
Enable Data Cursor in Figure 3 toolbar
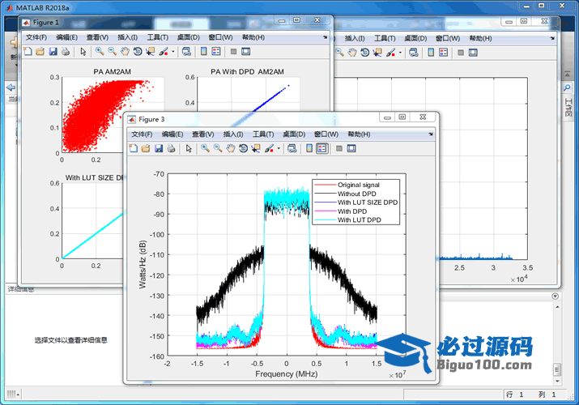(x=256, y=148)
